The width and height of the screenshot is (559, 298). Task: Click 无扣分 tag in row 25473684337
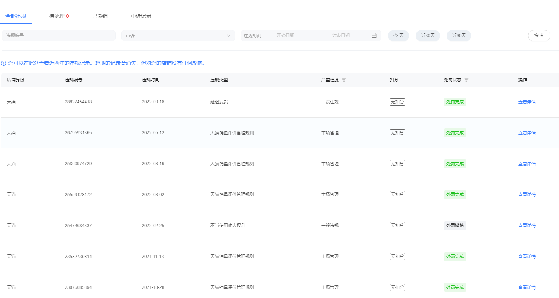coord(397,226)
